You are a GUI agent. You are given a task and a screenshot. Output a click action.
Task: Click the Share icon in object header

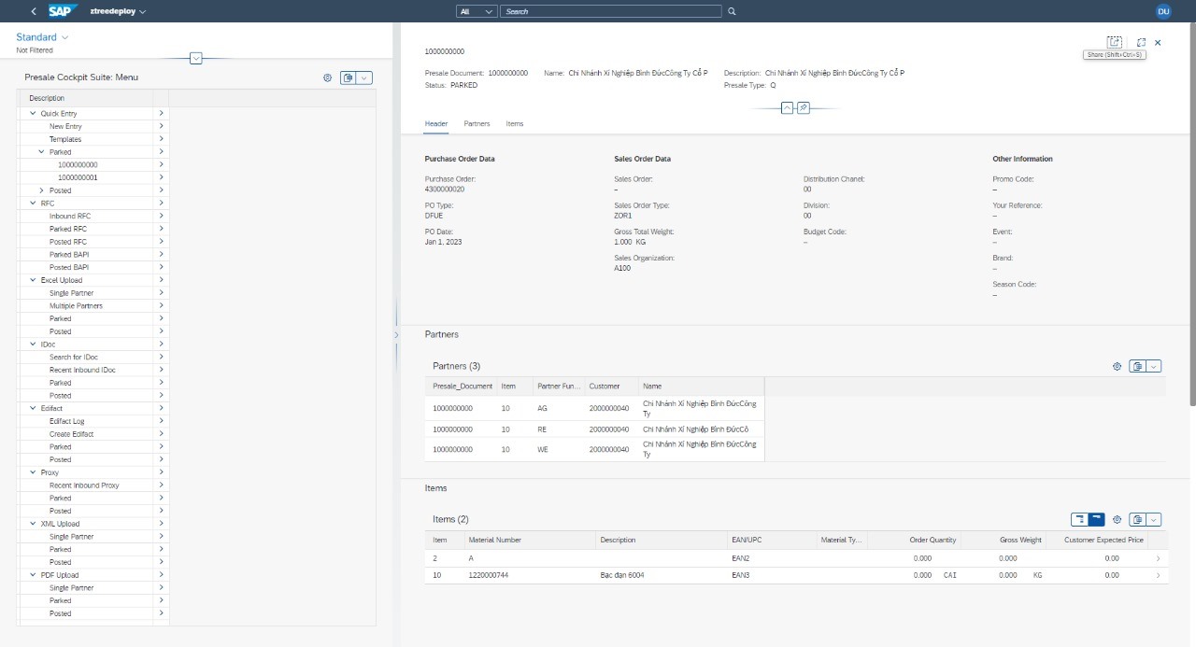(1114, 42)
